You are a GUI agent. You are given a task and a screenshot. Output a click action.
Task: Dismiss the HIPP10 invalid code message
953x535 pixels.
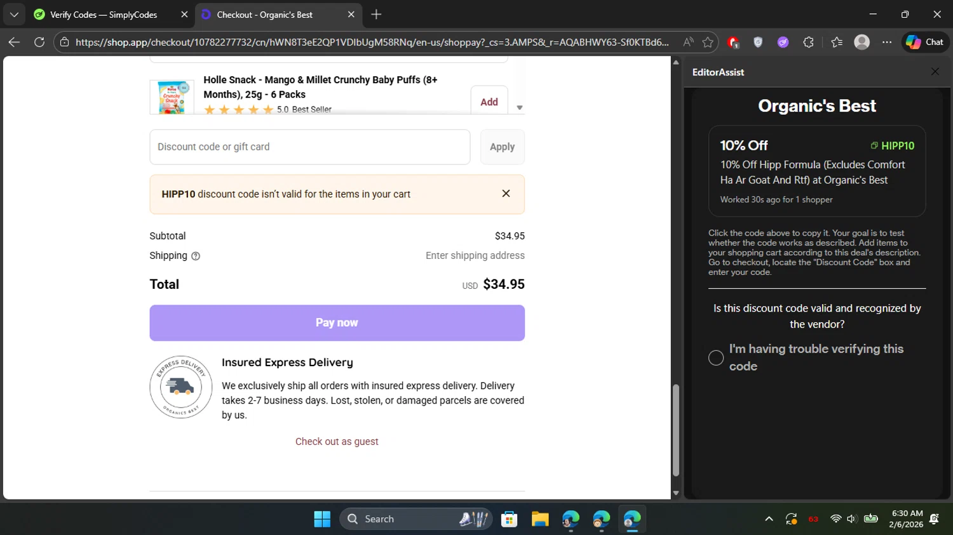tap(506, 194)
